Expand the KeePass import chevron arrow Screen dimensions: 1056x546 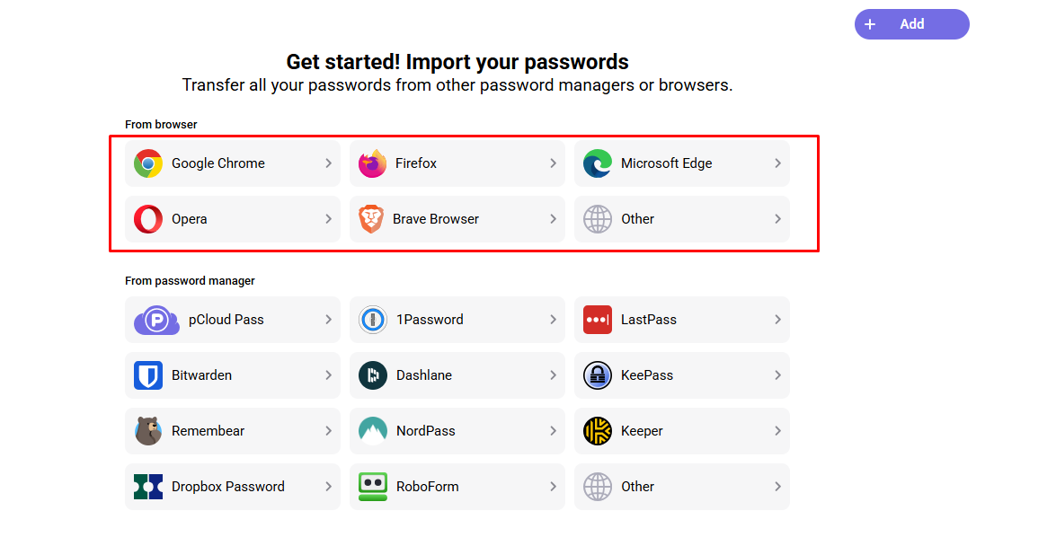tap(777, 375)
